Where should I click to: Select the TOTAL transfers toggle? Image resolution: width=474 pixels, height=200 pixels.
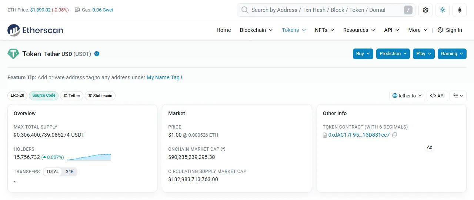pos(53,172)
